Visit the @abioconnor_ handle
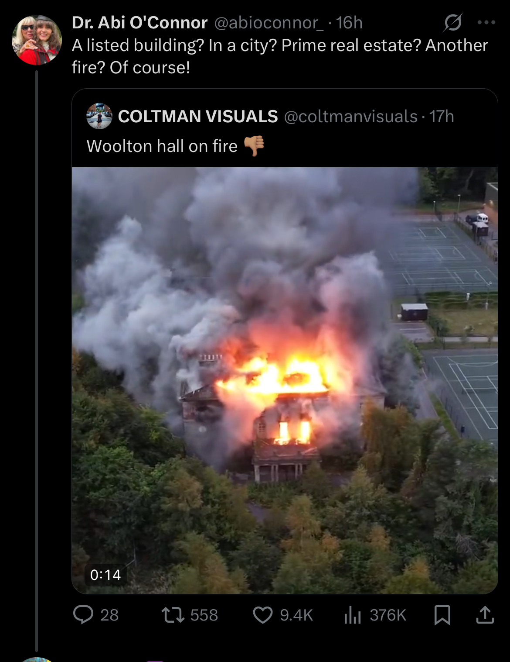510x662 pixels. tap(269, 23)
